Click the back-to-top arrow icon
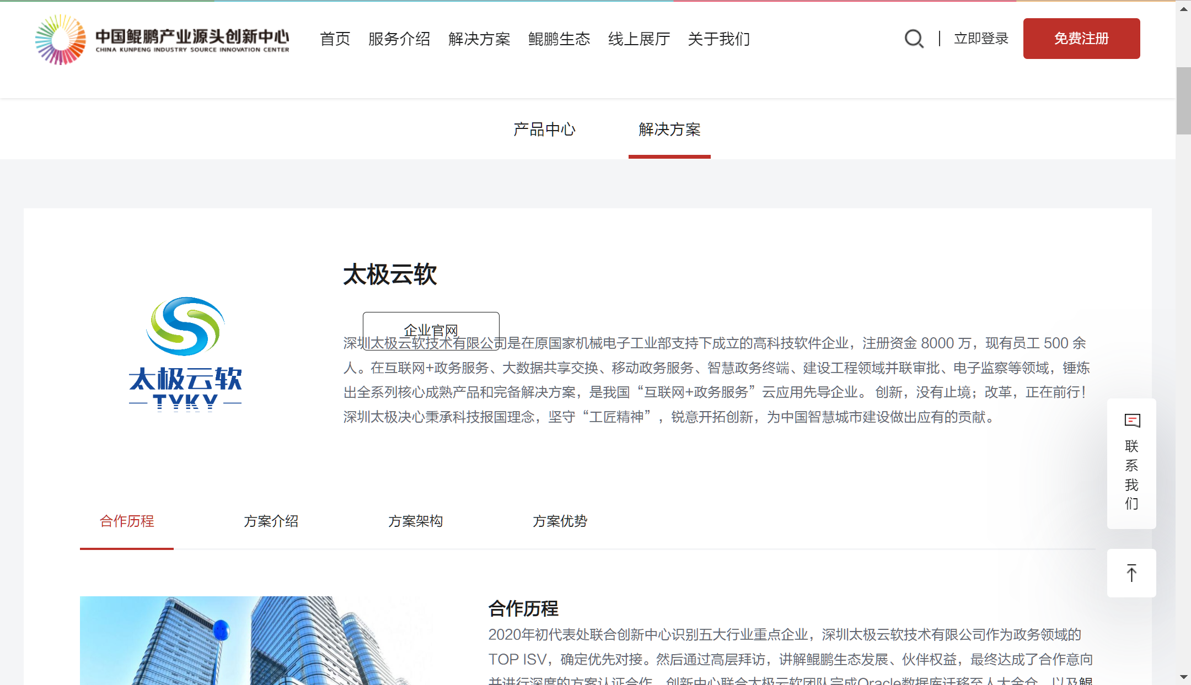This screenshot has width=1191, height=685. tap(1131, 573)
